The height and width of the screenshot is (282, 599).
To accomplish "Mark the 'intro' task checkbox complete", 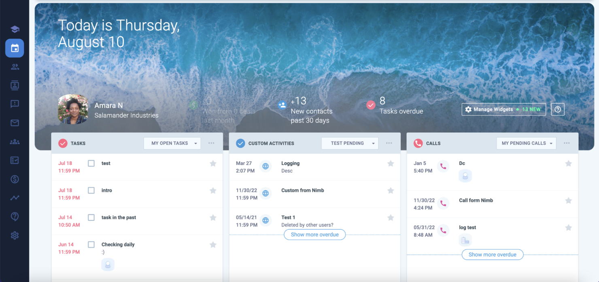I will coord(91,190).
